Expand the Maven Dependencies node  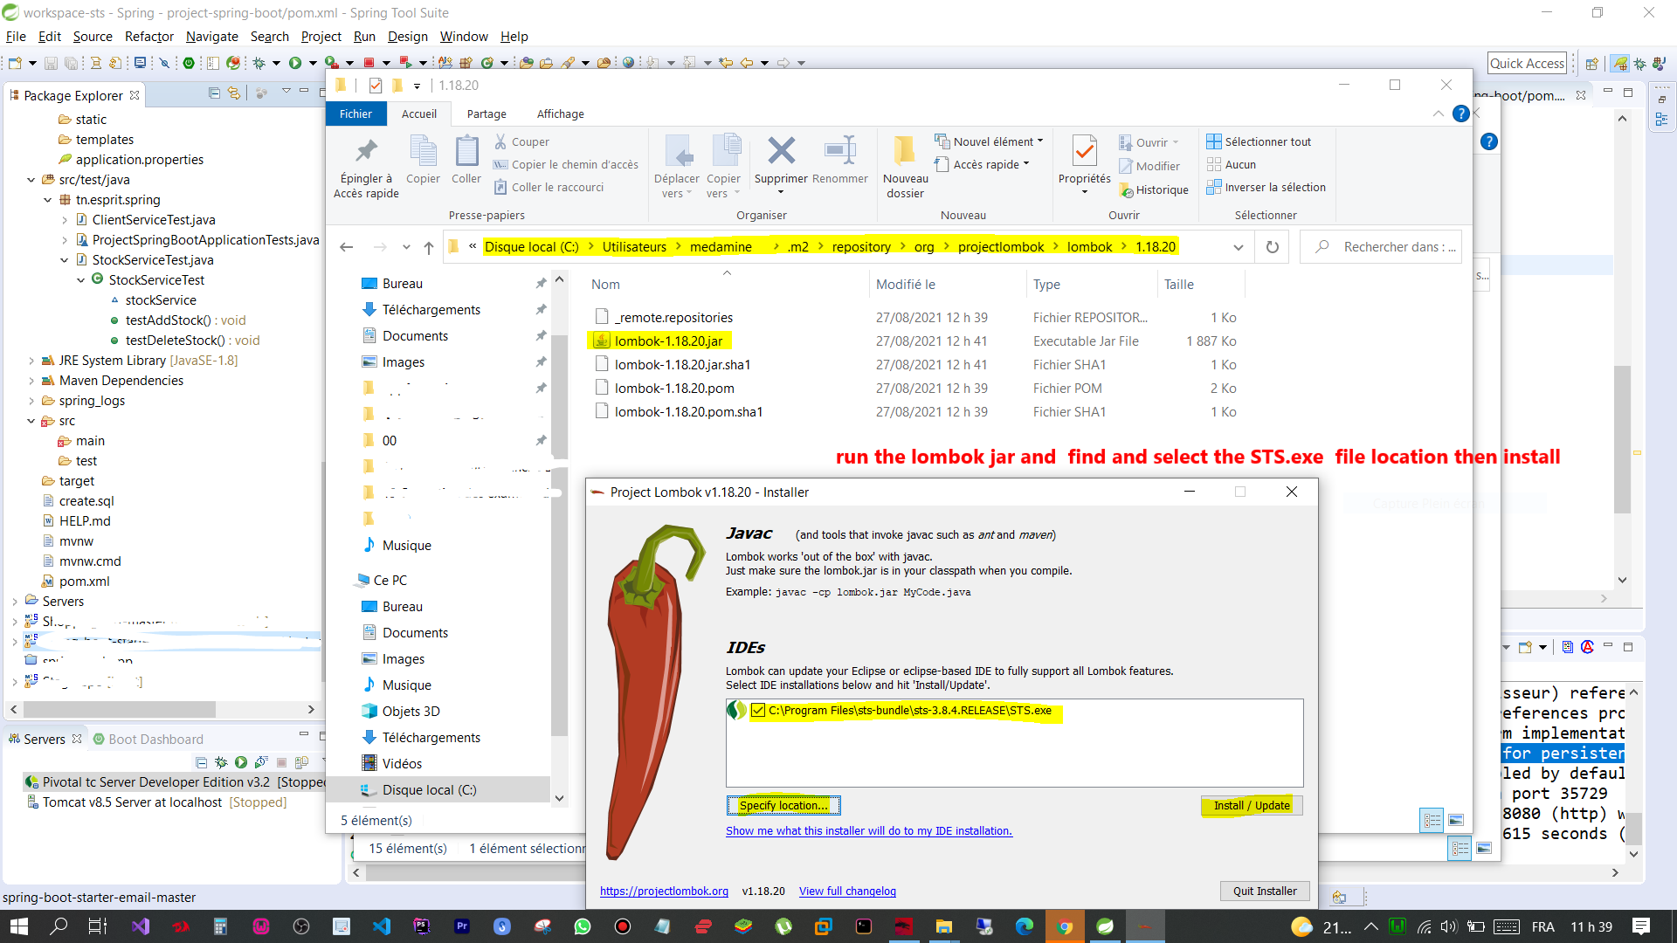click(31, 381)
